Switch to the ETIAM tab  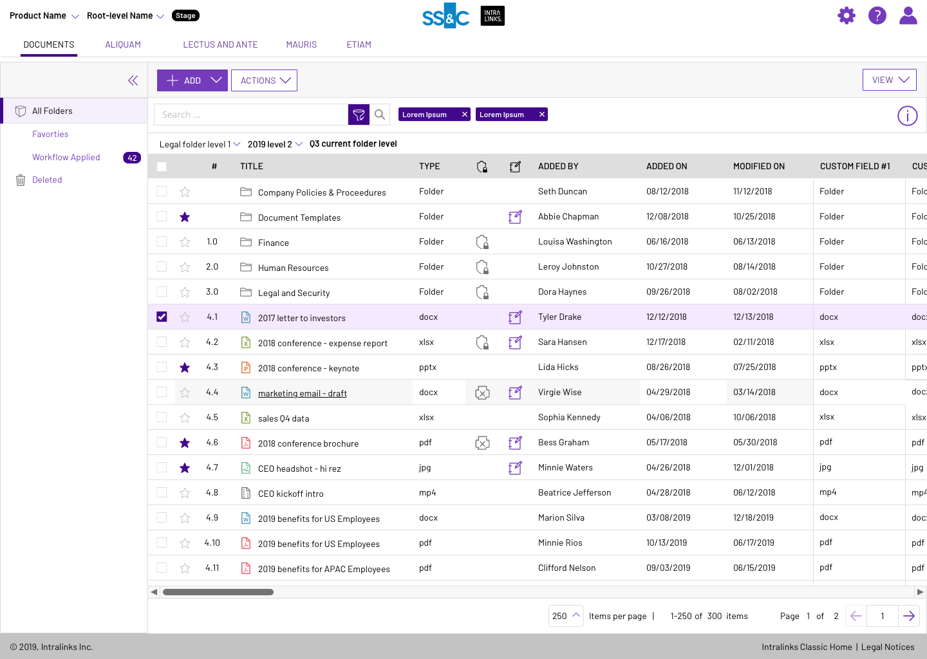tap(359, 44)
